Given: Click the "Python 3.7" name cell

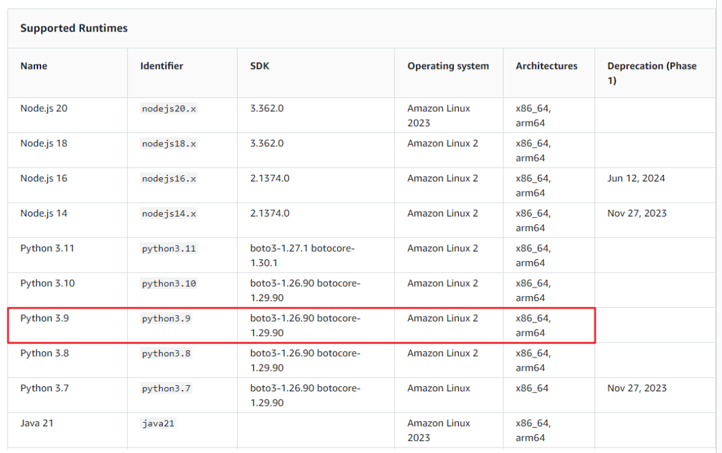Looking at the screenshot, I should (x=45, y=388).
